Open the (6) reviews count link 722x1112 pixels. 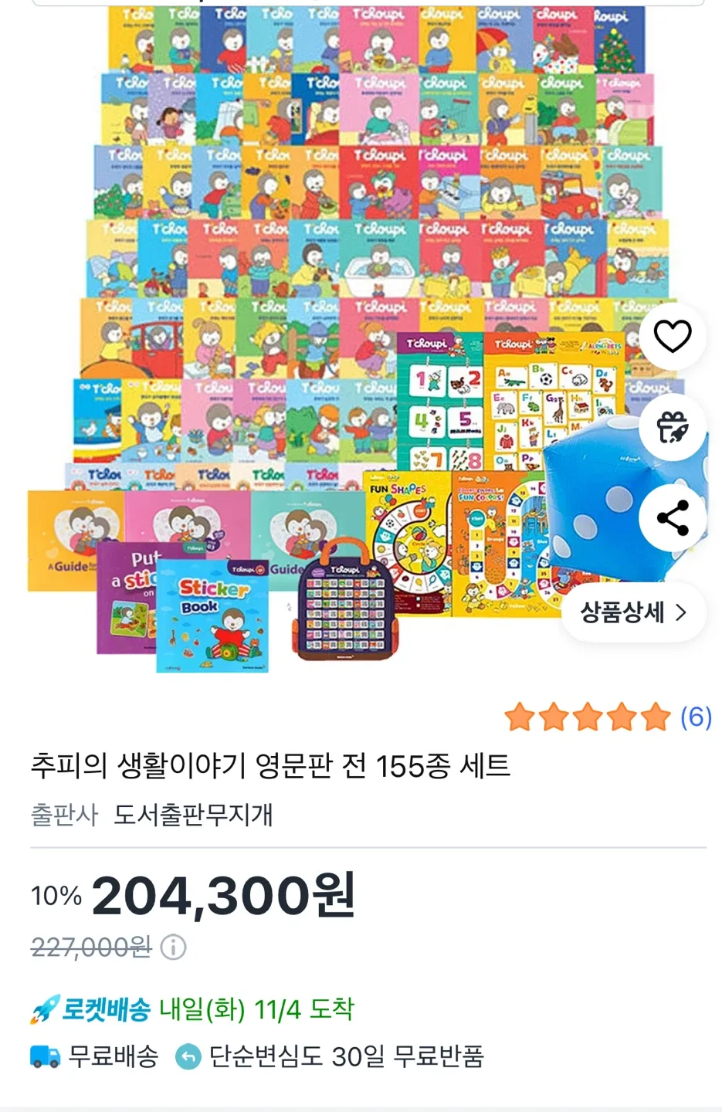pos(696,717)
